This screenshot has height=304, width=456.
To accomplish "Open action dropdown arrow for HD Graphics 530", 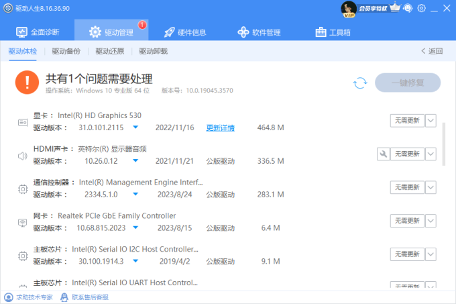I will click(x=431, y=120).
